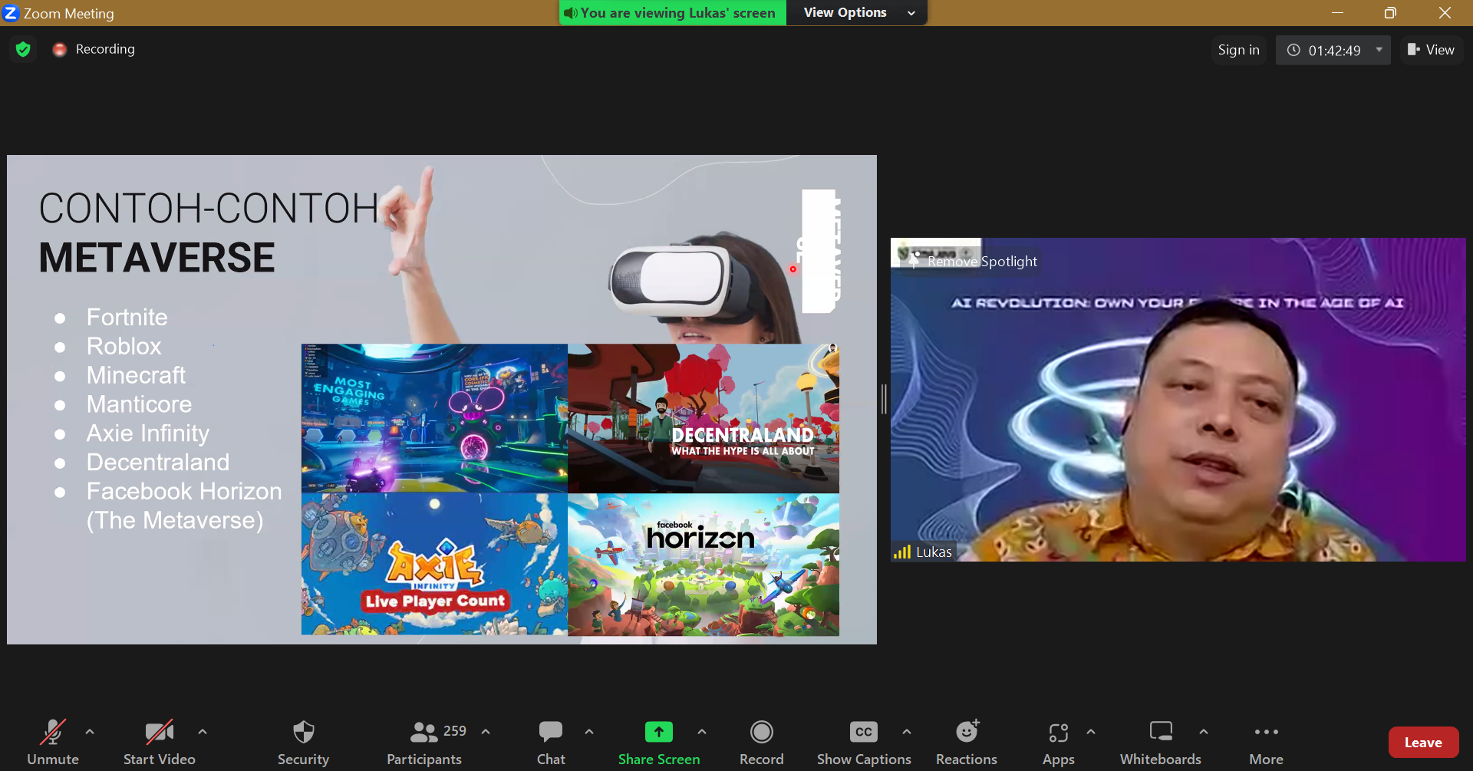Screen dimensions: 1473x771
Task: Start recording with the Record button
Action: [x=761, y=741]
